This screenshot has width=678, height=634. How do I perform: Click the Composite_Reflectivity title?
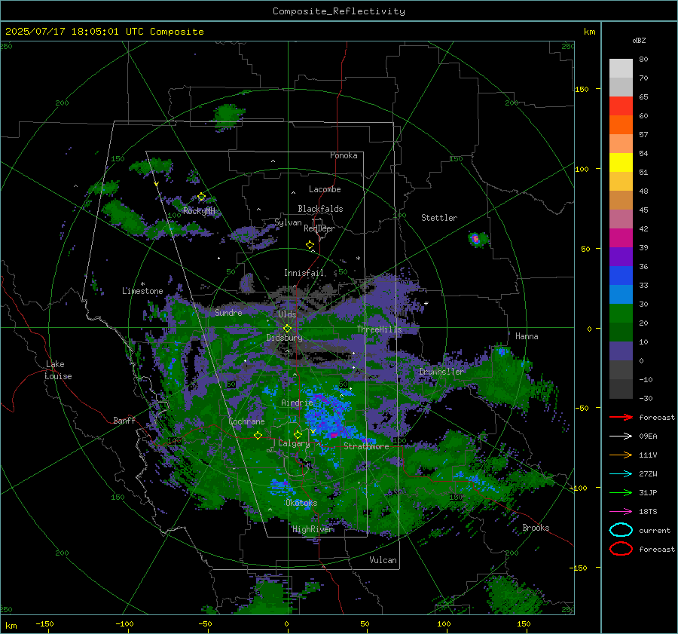339,11
